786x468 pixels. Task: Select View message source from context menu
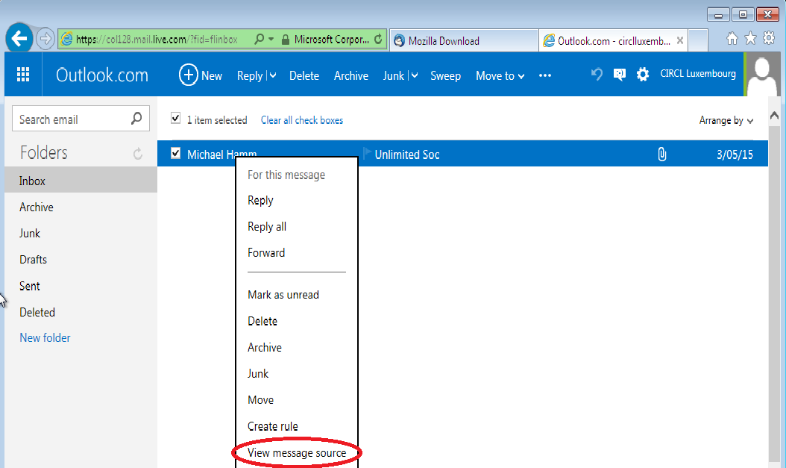click(297, 453)
